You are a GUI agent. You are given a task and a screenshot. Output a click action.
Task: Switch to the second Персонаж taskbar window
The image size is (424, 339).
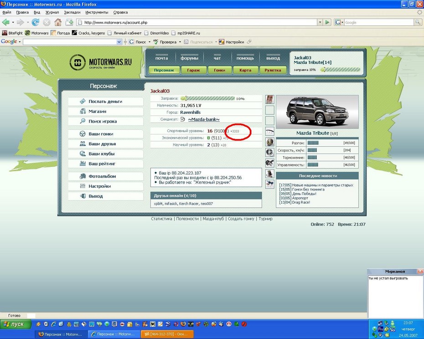click(114, 334)
